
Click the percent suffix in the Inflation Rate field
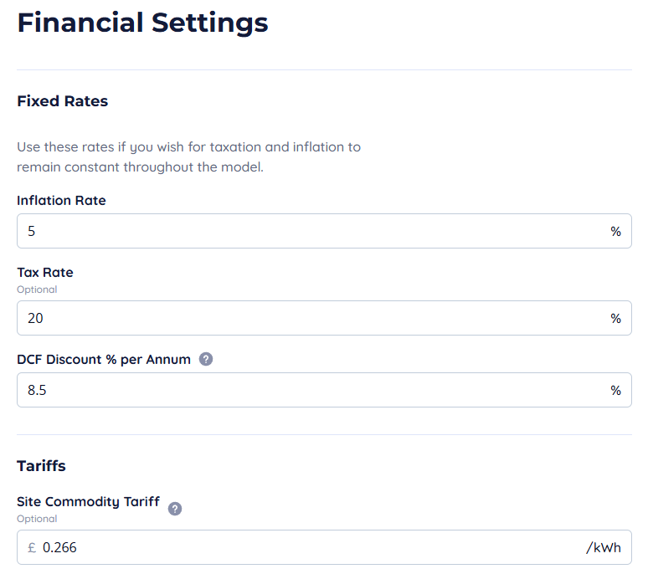pyautogui.click(x=615, y=231)
